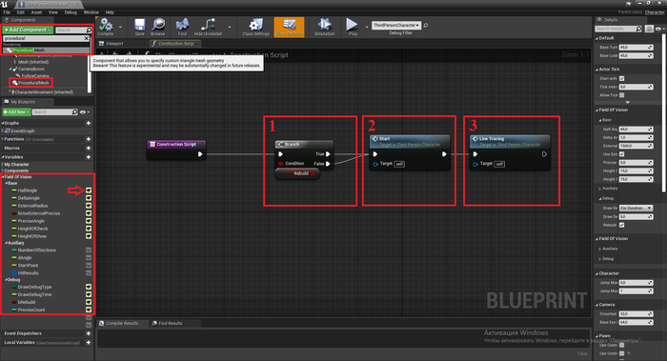Open the Details view options eye dropdown
This screenshot has height=361, width=667.
(659, 29)
